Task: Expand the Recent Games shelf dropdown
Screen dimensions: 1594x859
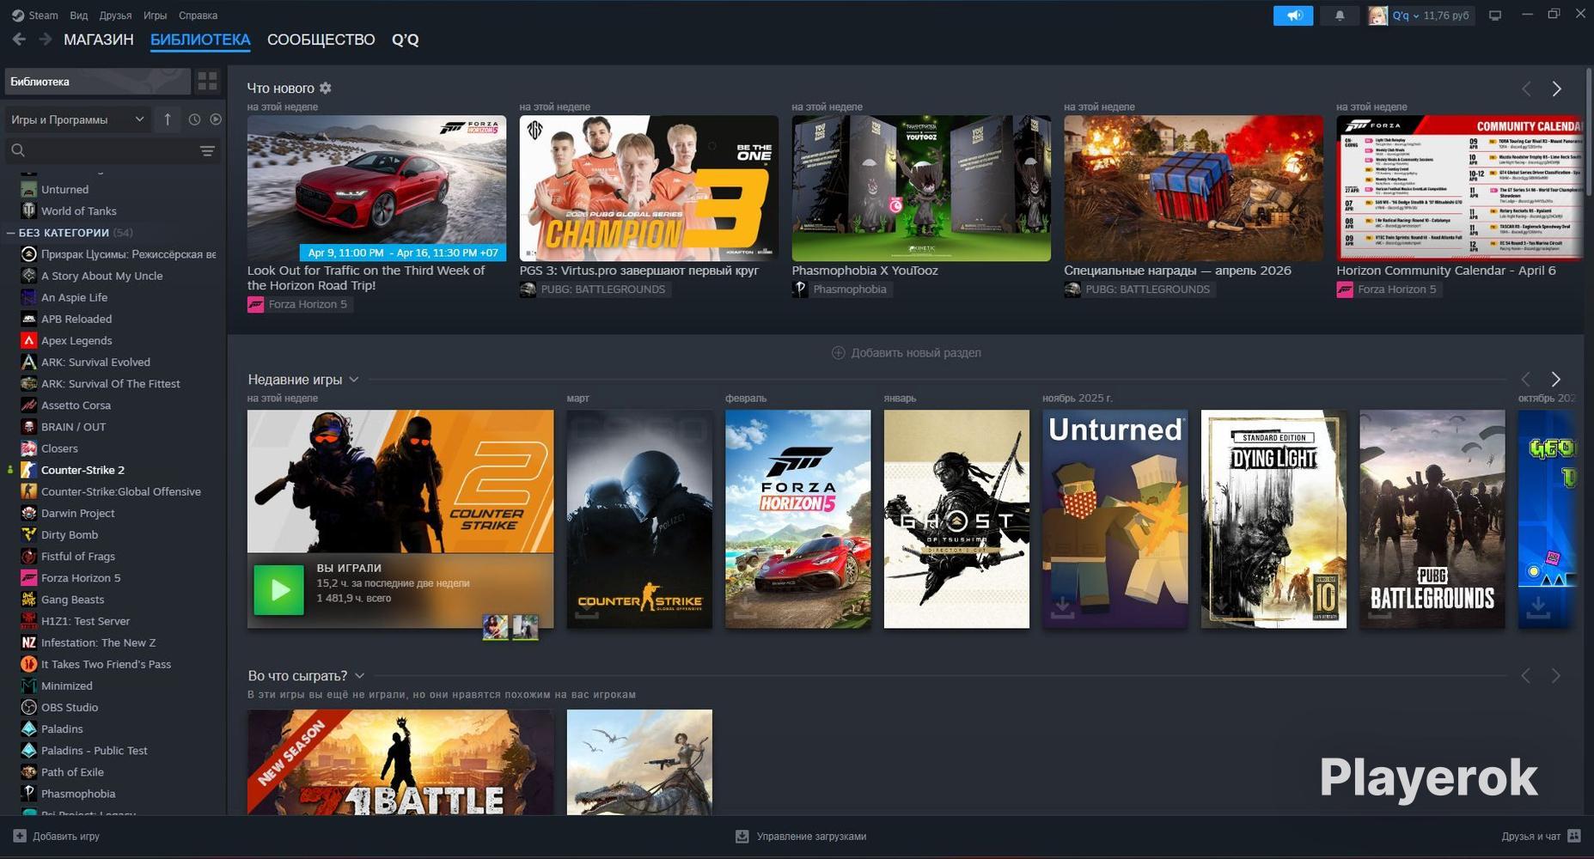Action: click(353, 380)
